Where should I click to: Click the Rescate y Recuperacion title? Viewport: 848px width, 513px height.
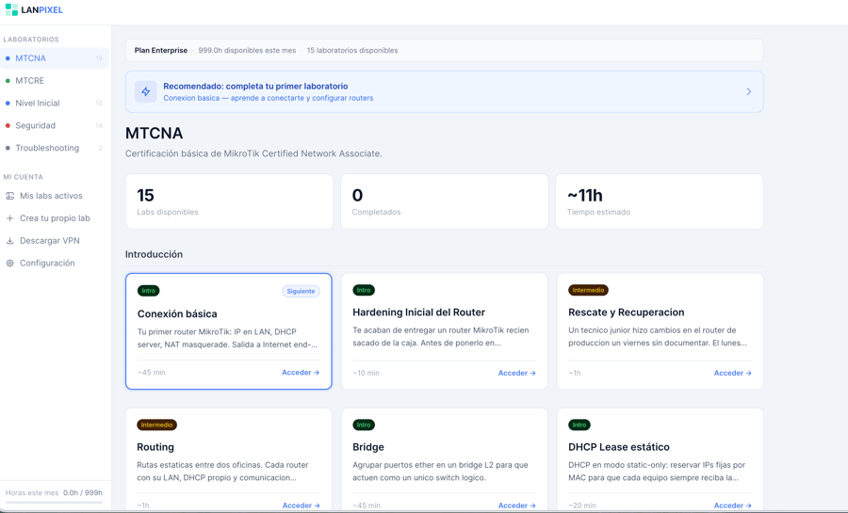(x=627, y=313)
